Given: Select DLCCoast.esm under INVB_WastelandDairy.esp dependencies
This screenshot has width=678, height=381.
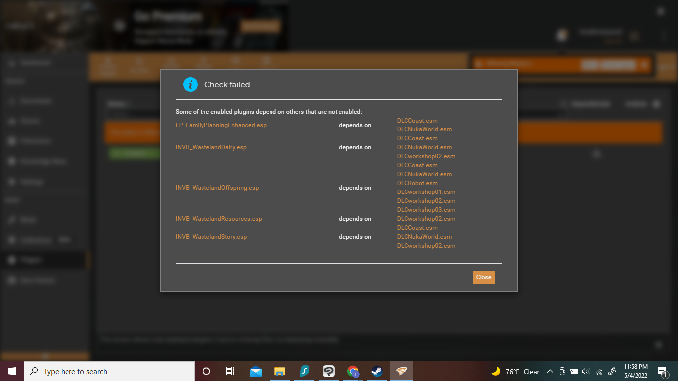Looking at the screenshot, I should point(417,138).
